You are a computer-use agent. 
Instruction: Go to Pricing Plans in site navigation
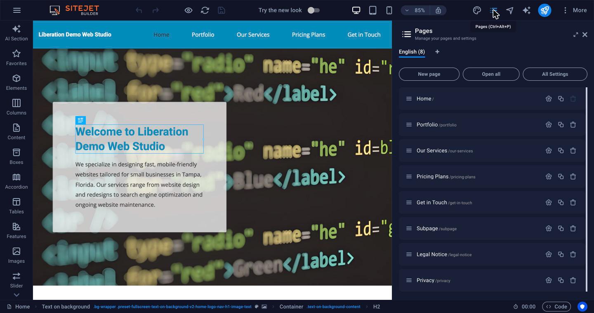(x=309, y=35)
